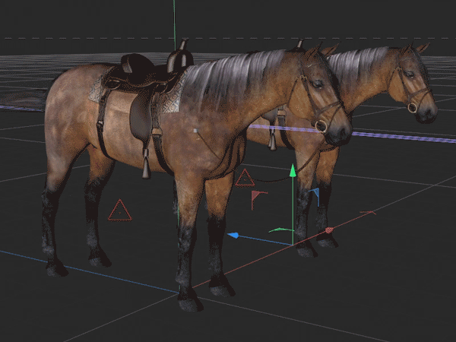Click the red X-axis dot handle

tap(329, 230)
